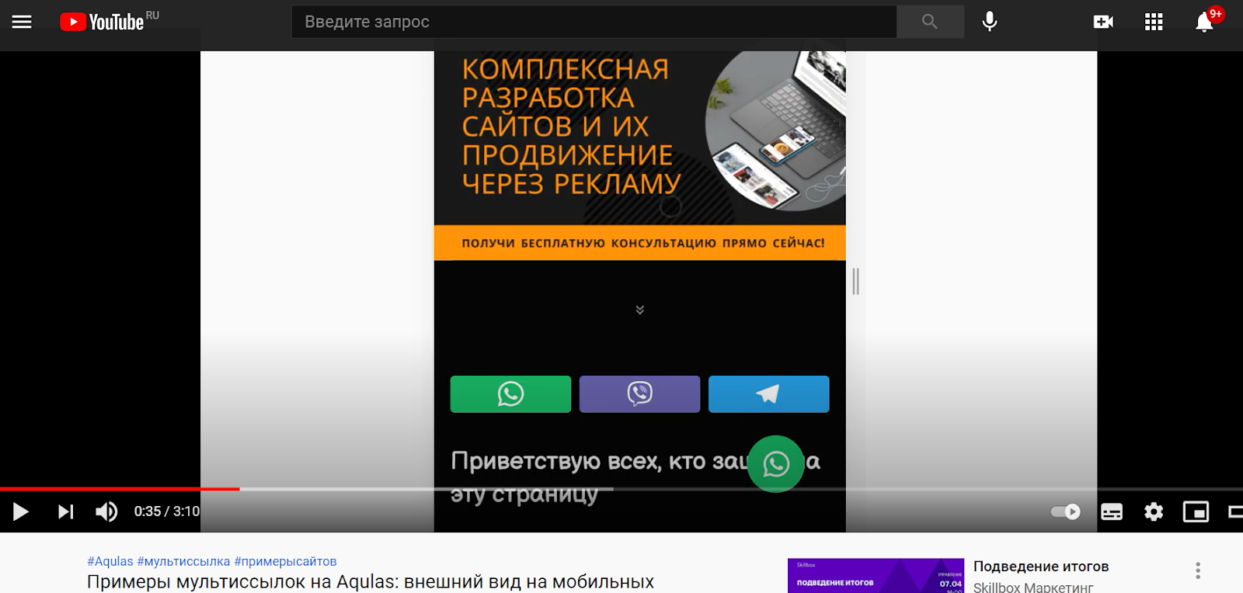Click the video title Примеры мультиссылок на Aqulas
1243x593 pixels.
371,582
